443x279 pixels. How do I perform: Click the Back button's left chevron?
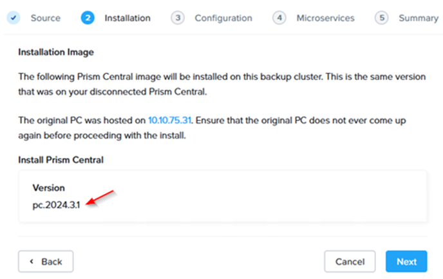(32, 262)
